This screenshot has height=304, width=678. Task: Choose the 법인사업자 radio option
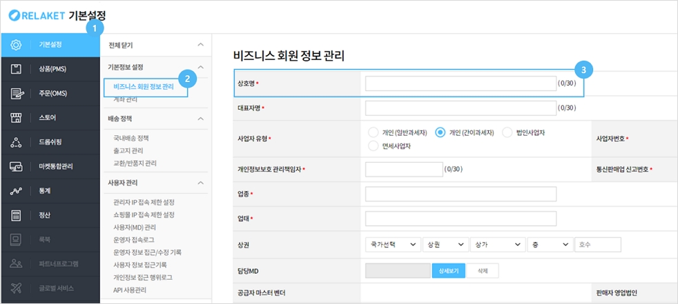pos(507,132)
